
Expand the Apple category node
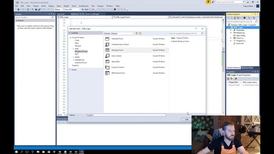pos(73,57)
